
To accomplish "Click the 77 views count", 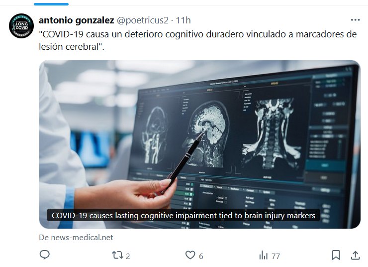I will [x=276, y=256].
